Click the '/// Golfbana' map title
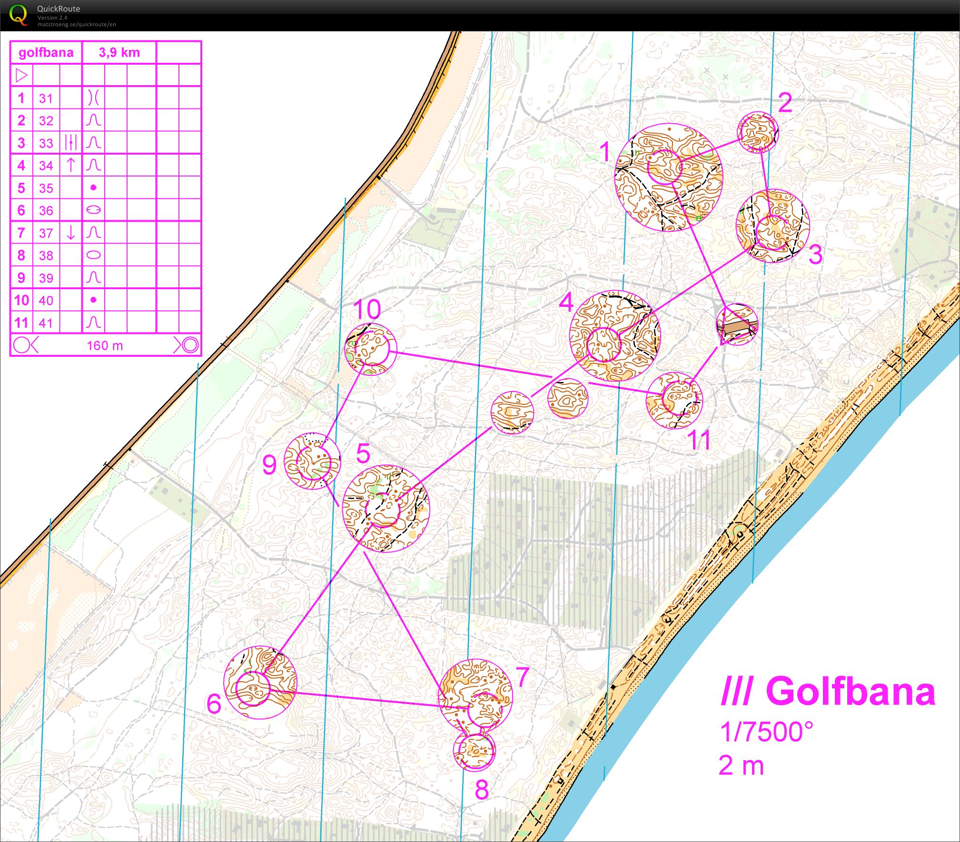Viewport: 960px width, 842px height. (x=828, y=691)
